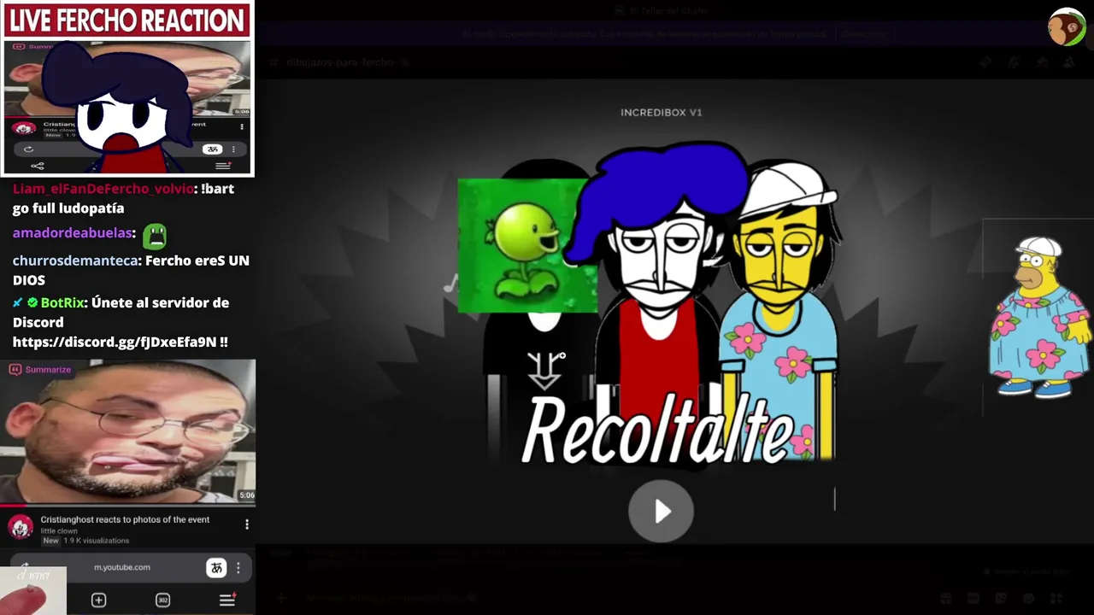
Task: Click username Liam_elFanDeFercho_volvio in chat
Action: point(103,189)
